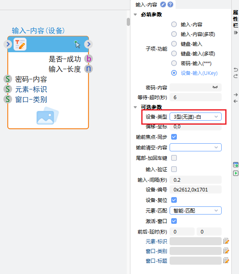Click the 窗口-类别 link label in properties
The image size is (239, 274).
pyautogui.click(x=156, y=251)
